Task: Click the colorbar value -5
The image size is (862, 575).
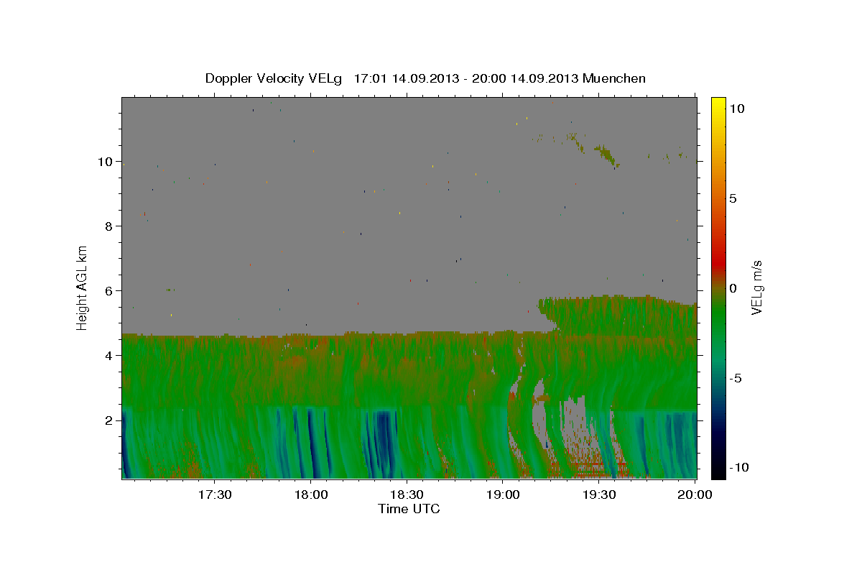Action: (736, 378)
